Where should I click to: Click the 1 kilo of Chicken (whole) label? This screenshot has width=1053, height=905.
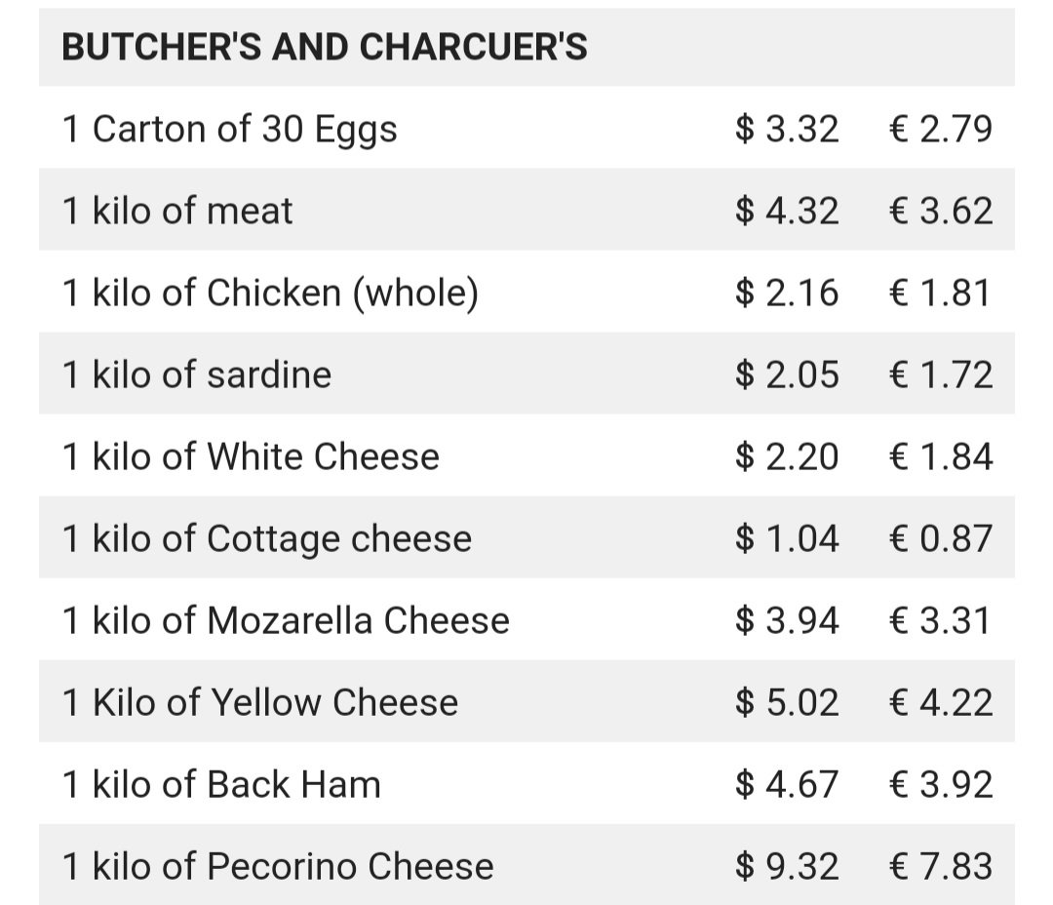pos(270,294)
